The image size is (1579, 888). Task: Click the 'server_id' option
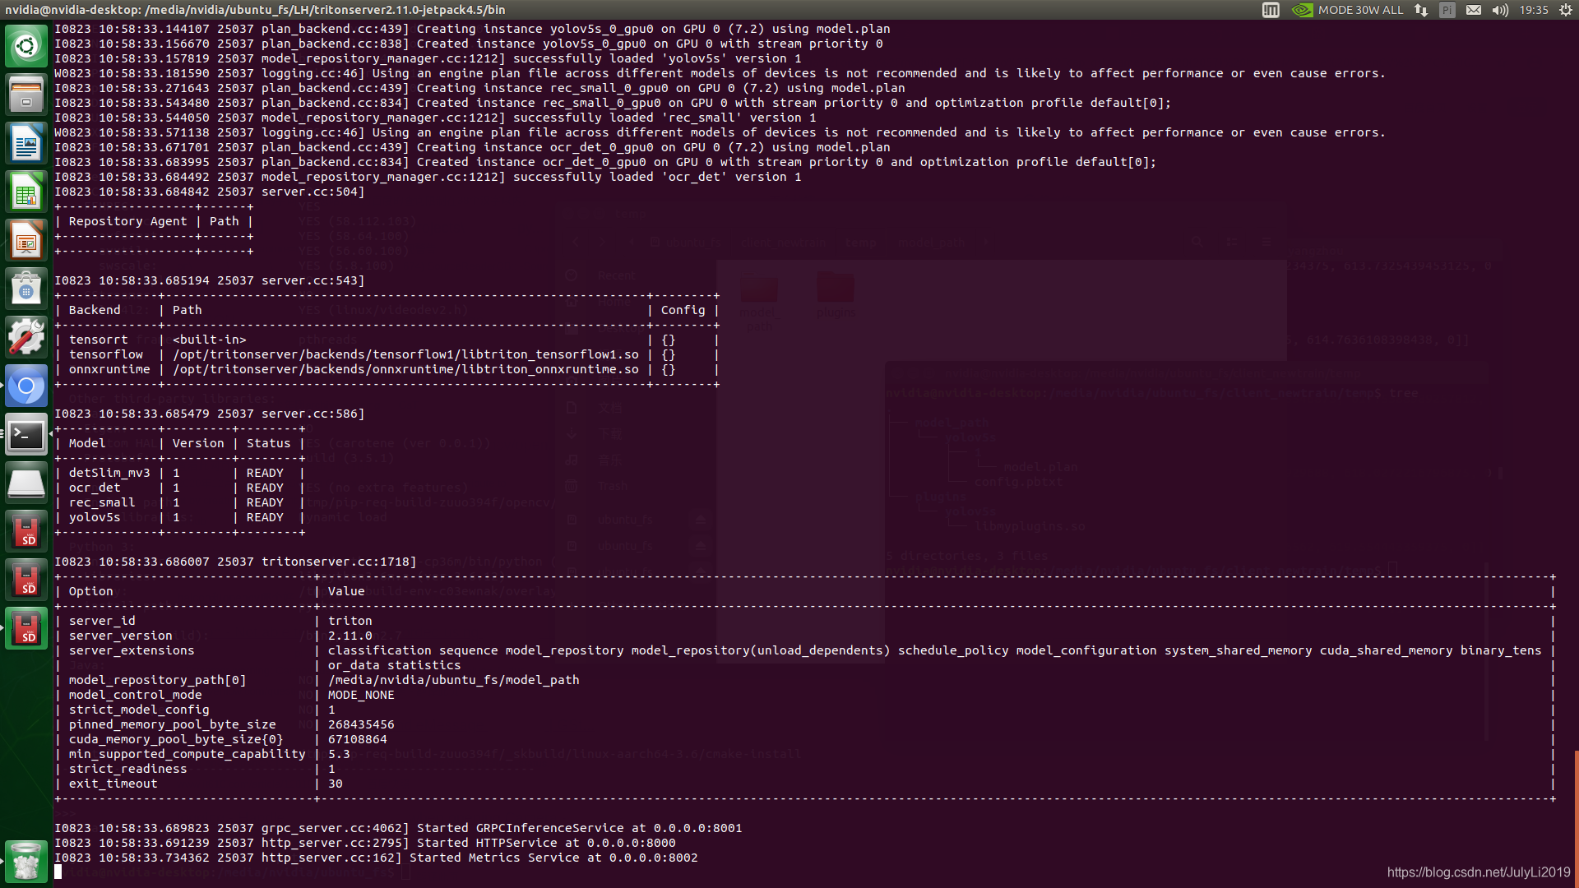(102, 621)
